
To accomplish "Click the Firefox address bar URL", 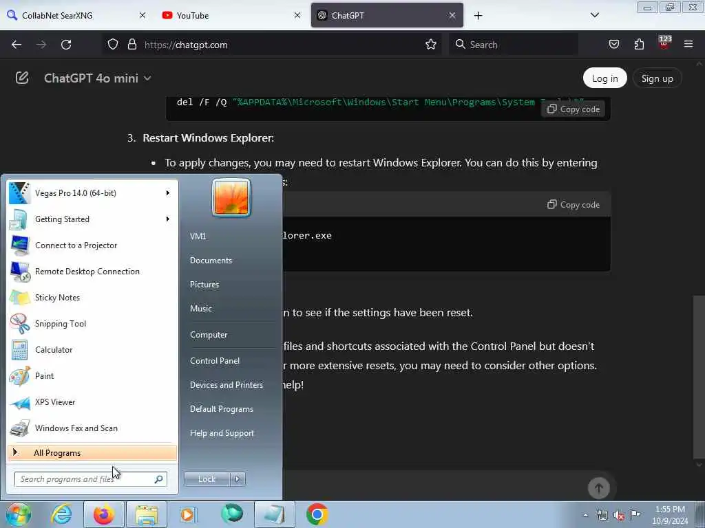I will (186, 45).
